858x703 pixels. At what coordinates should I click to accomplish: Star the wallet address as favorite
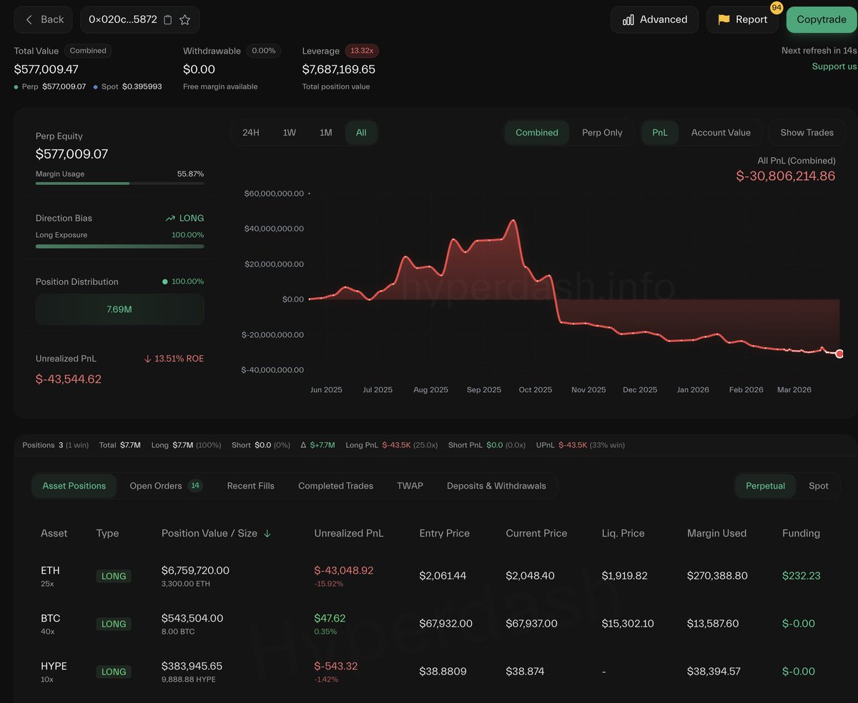pyautogui.click(x=184, y=20)
